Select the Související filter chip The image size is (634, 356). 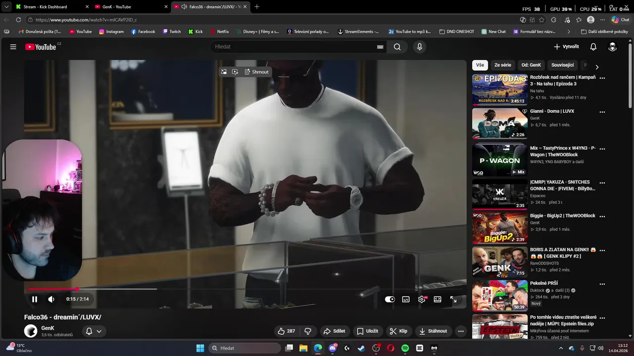click(563, 65)
